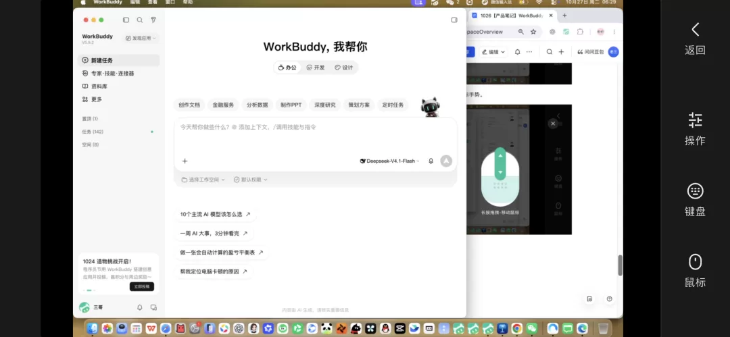Open a new browser tab with plus
Screen dimensions: 730x337
point(564,16)
